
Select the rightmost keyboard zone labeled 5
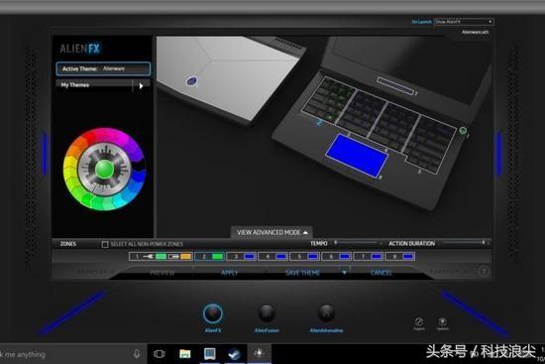(431, 145)
